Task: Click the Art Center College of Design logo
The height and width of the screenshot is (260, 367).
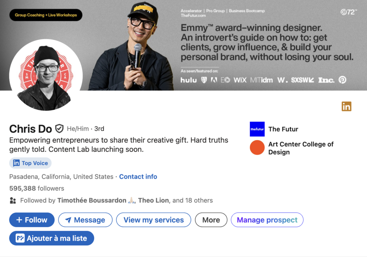Action: pos(257,148)
